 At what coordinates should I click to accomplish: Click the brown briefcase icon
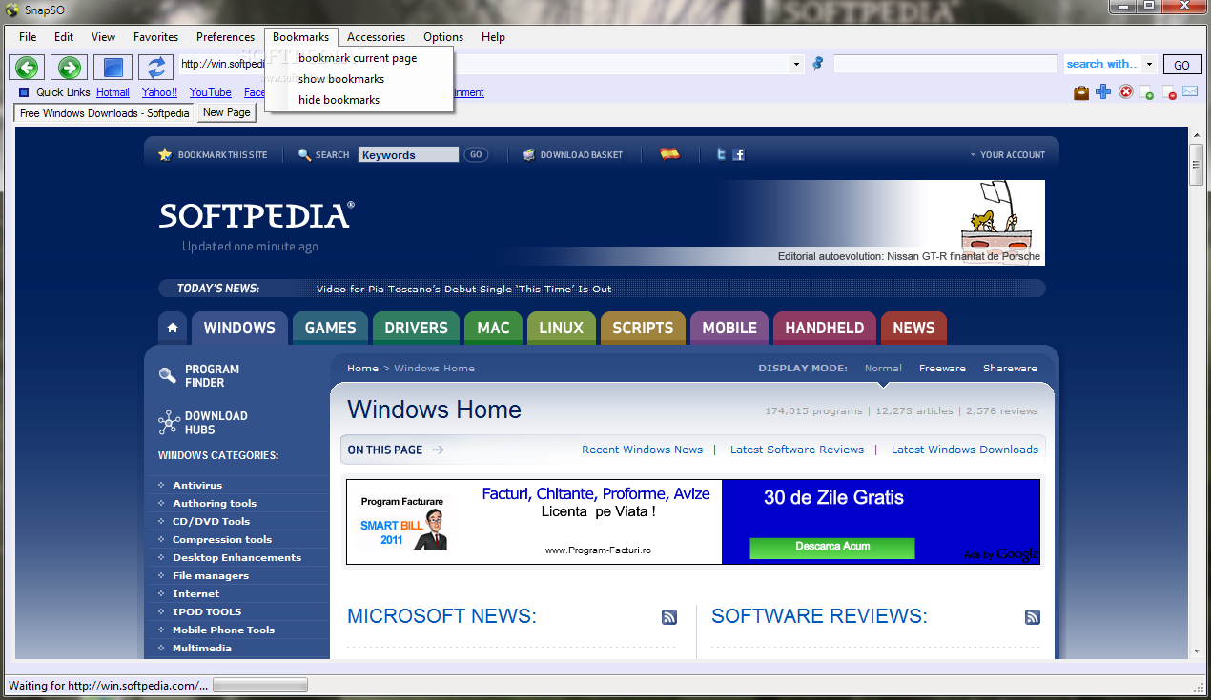[1081, 92]
